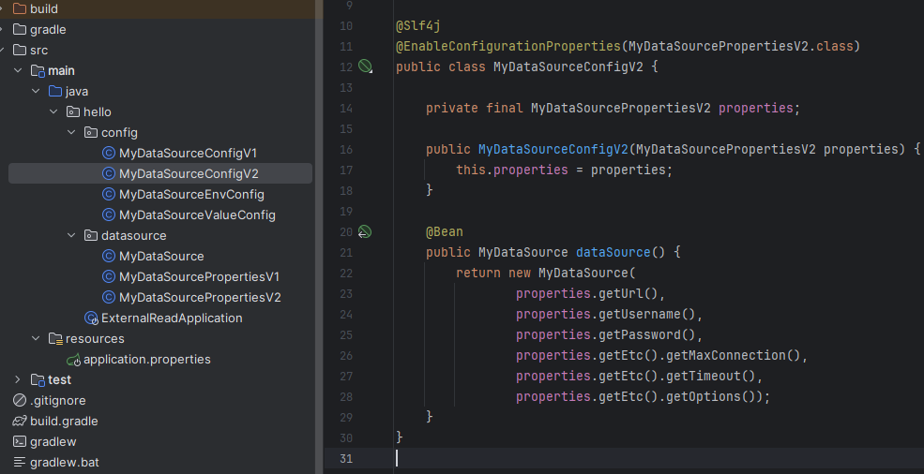The width and height of the screenshot is (924, 474).
Task: Click line number 14 in the gutter
Action: 345,109
